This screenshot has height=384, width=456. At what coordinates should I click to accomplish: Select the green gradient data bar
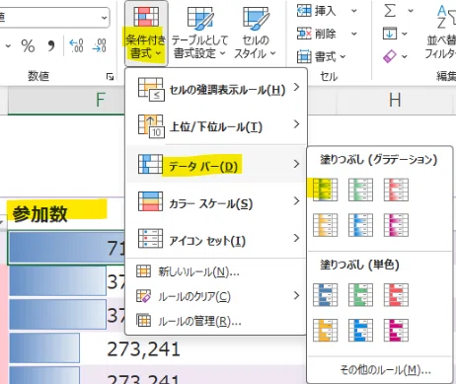pyautogui.click(x=325, y=190)
